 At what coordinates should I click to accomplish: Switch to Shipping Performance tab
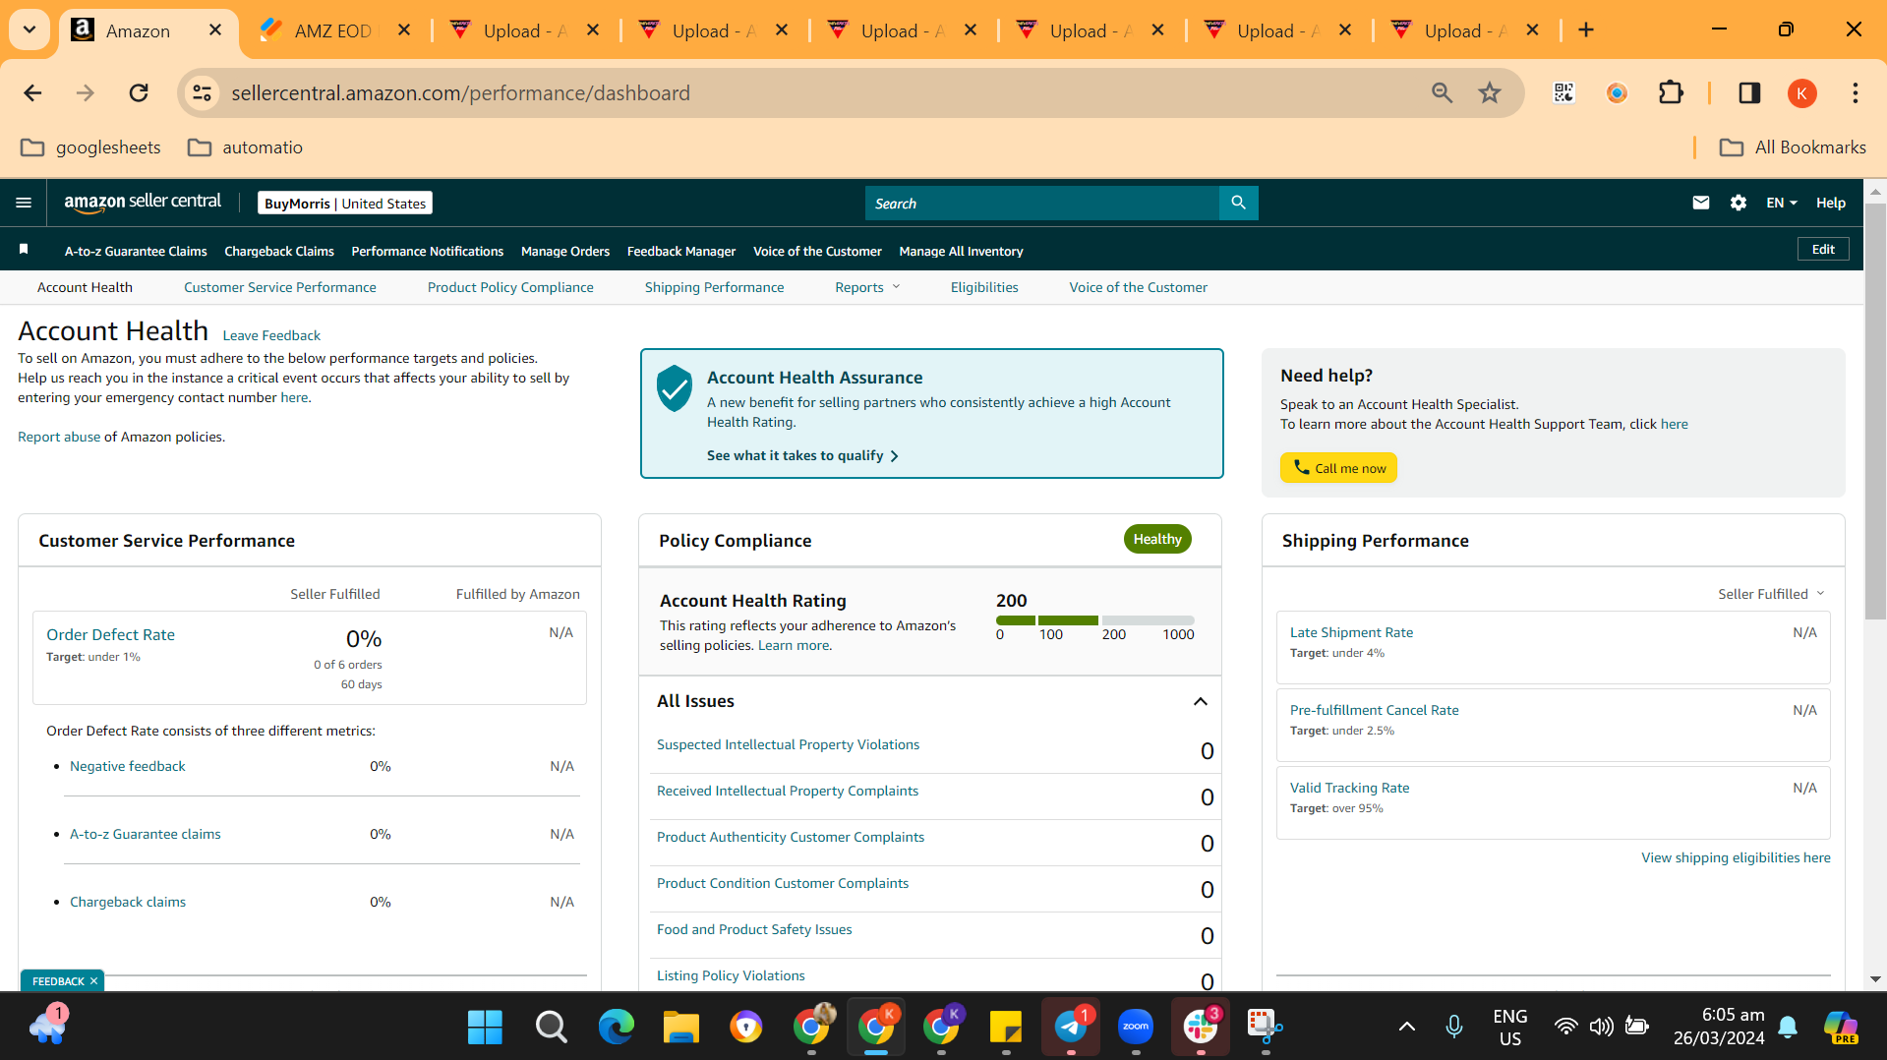[715, 287]
